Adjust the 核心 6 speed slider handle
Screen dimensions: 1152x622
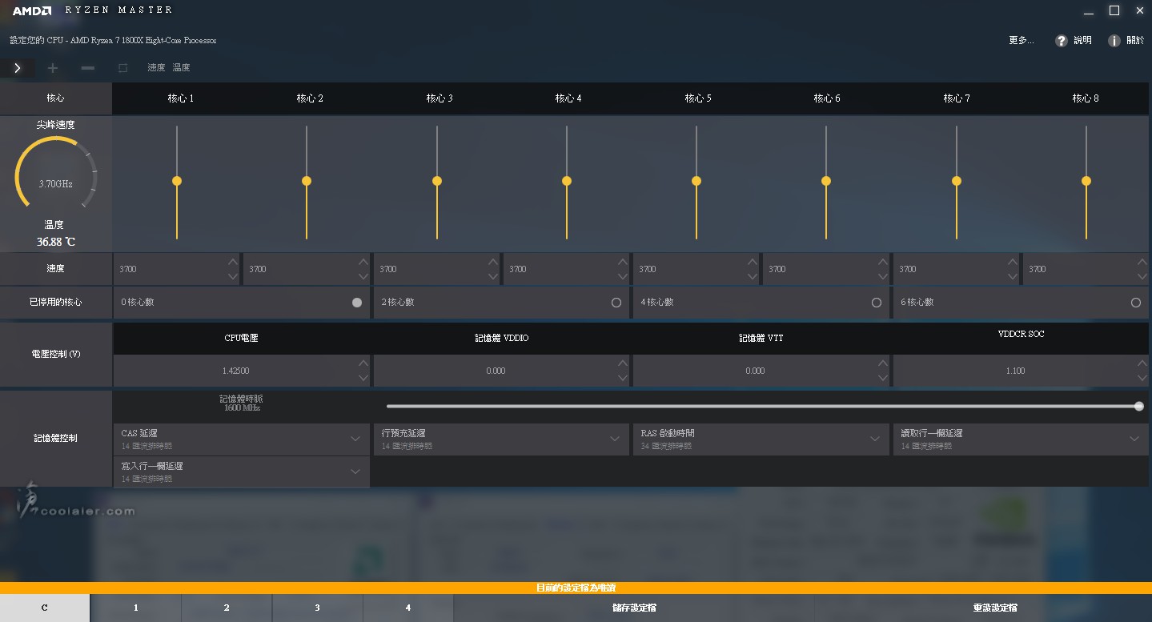click(826, 181)
